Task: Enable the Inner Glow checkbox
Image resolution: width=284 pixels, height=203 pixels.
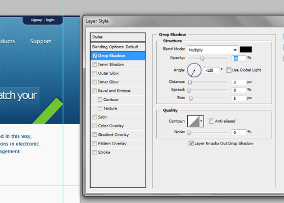Action: [95, 82]
